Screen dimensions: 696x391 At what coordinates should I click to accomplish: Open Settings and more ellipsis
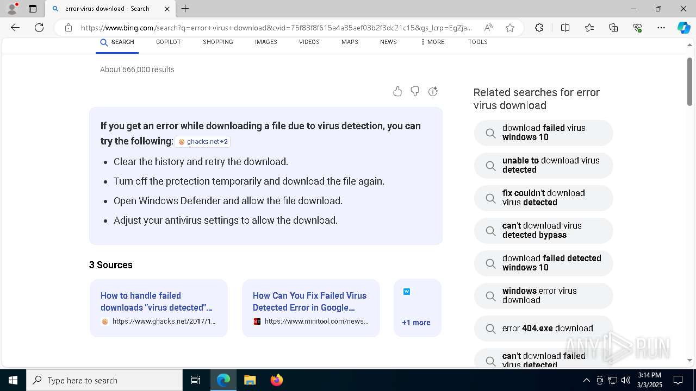pyautogui.click(x=661, y=28)
